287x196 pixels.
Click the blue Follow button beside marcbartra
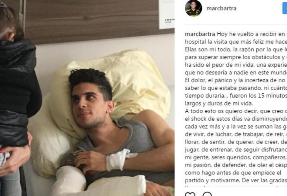click(x=285, y=8)
